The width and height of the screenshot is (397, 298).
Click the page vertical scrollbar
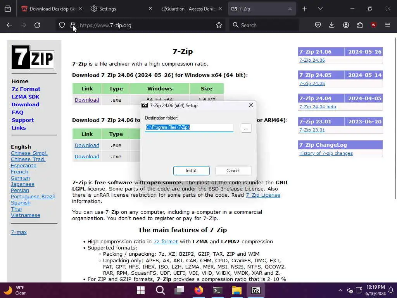coord(395,118)
